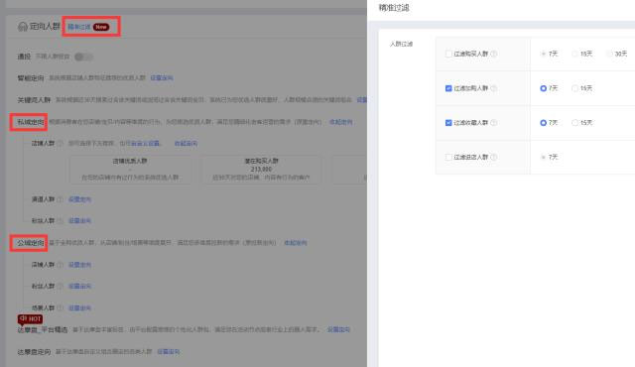
Task: Uncheck the 过滤收藏人群 checkbox
Action: pos(448,123)
